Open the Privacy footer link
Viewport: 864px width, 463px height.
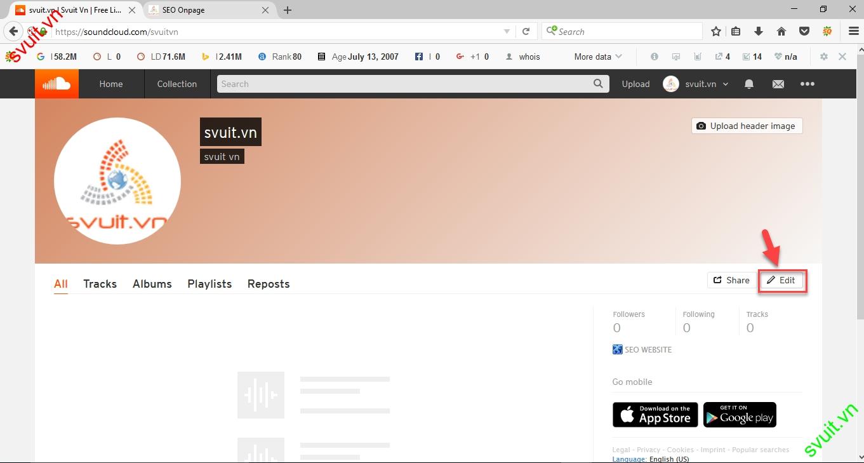tap(649, 450)
